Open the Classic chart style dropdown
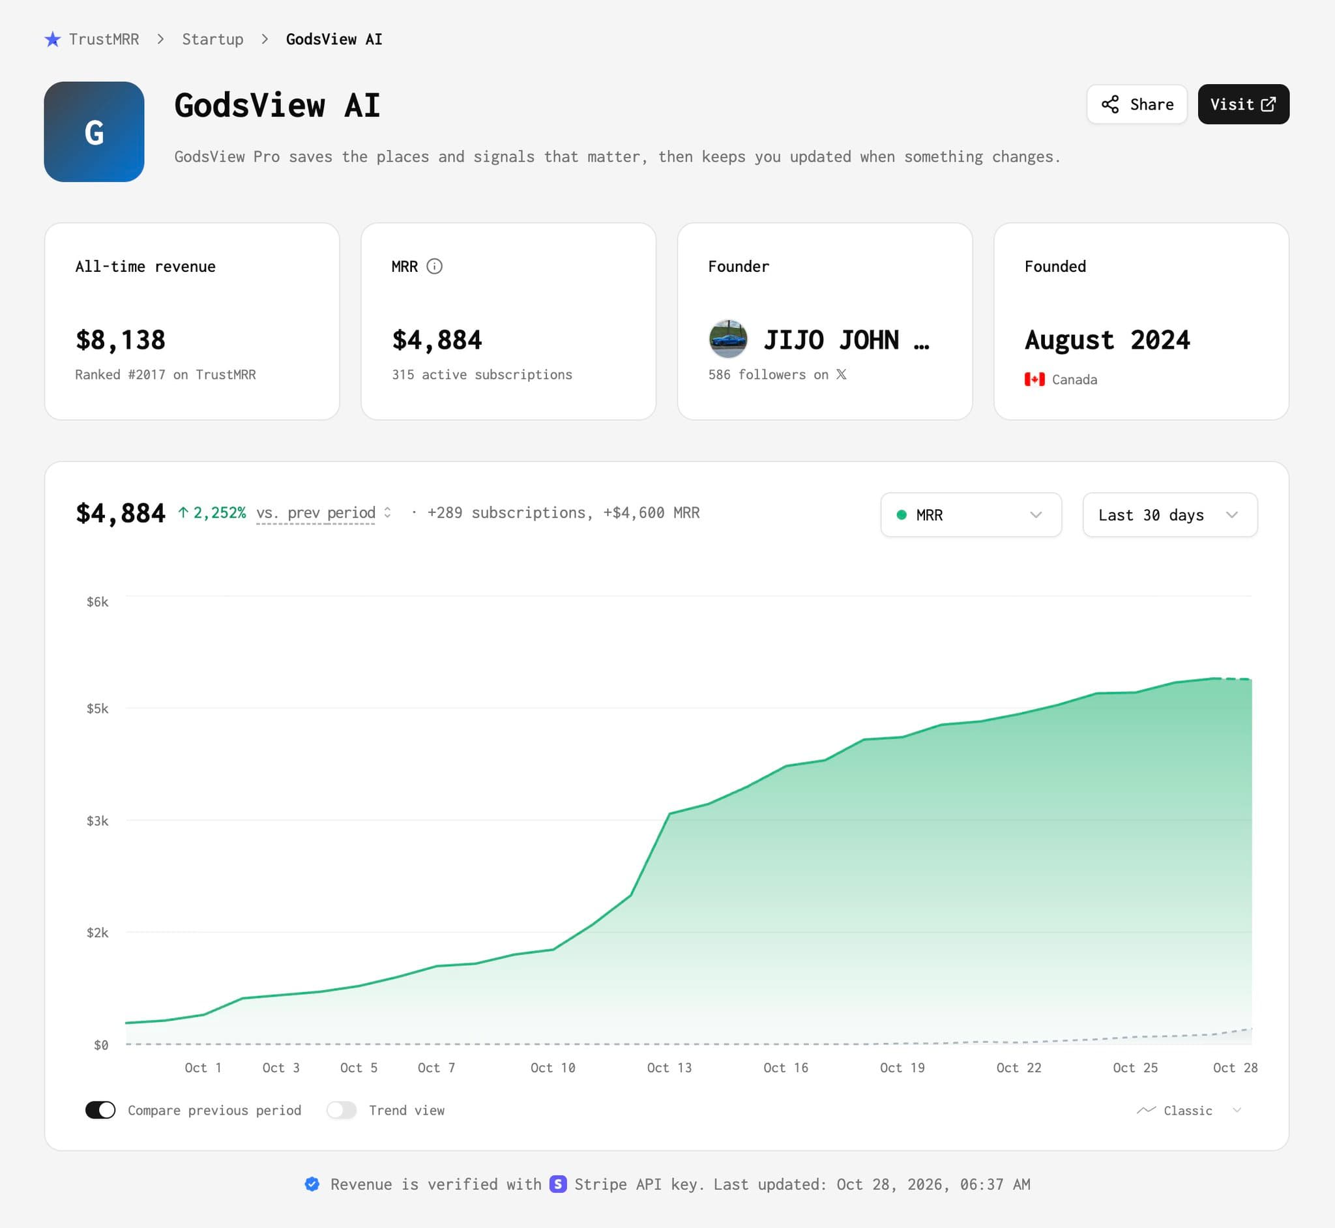The height and width of the screenshot is (1228, 1335). [1189, 1111]
